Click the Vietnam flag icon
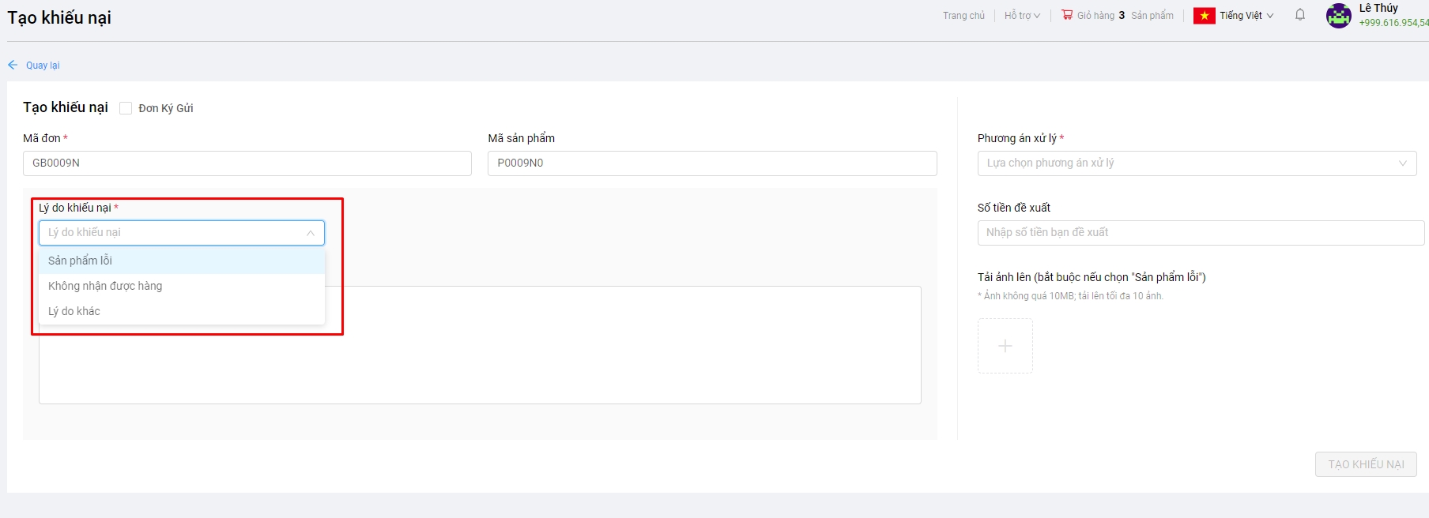The image size is (1429, 518). click(1204, 16)
